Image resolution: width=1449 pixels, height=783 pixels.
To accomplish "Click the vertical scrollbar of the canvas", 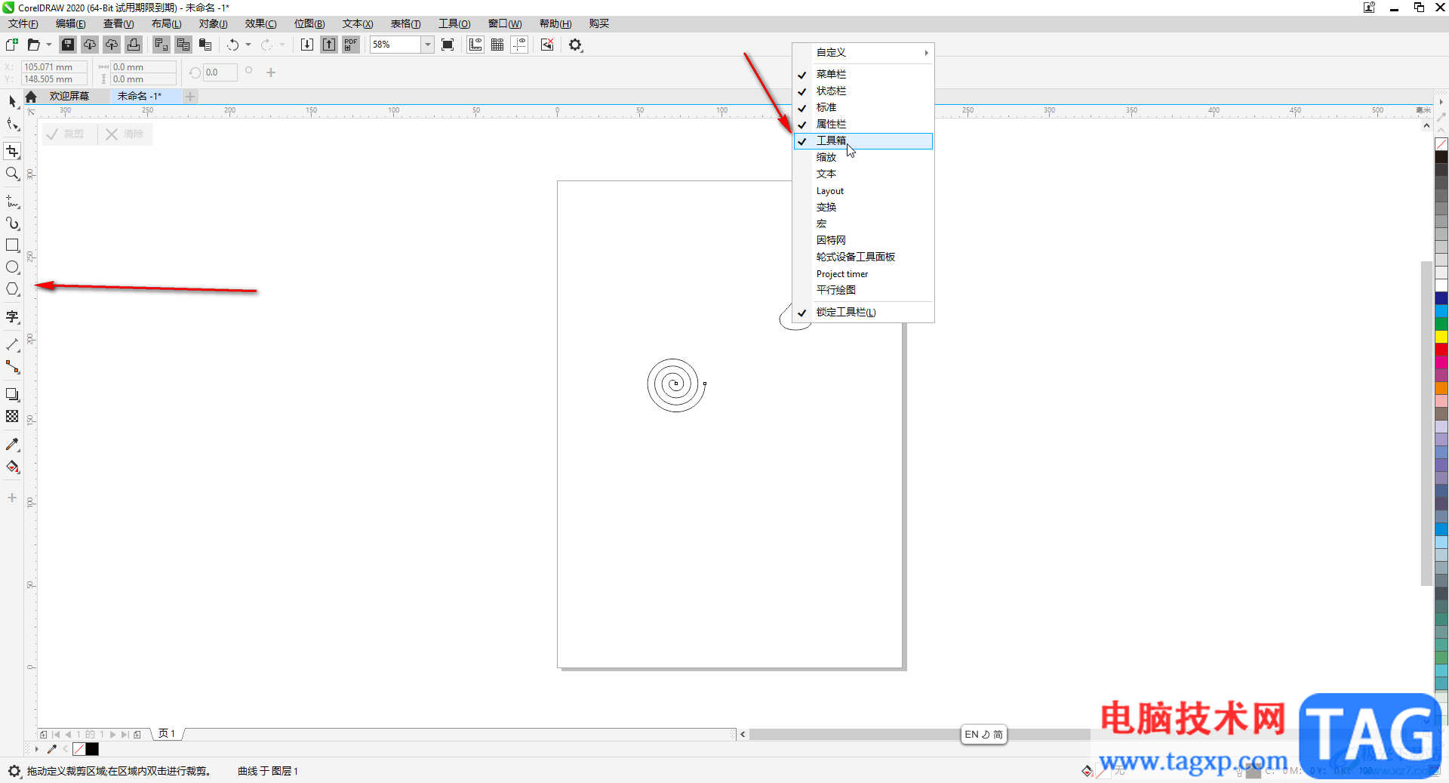I will click(x=1426, y=423).
